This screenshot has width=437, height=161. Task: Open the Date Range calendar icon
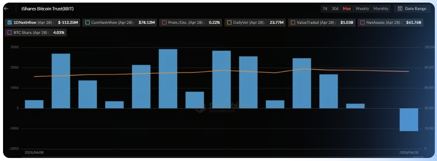(x=400, y=9)
